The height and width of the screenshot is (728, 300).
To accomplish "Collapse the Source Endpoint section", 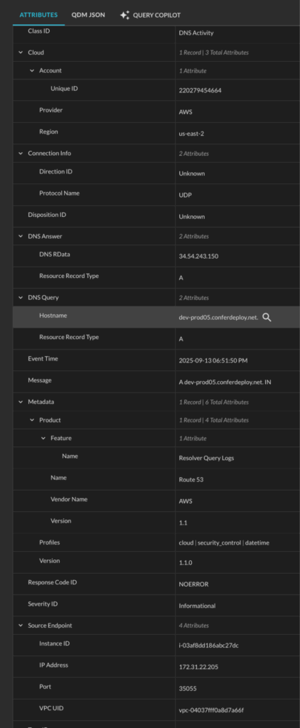I will tap(21, 626).
